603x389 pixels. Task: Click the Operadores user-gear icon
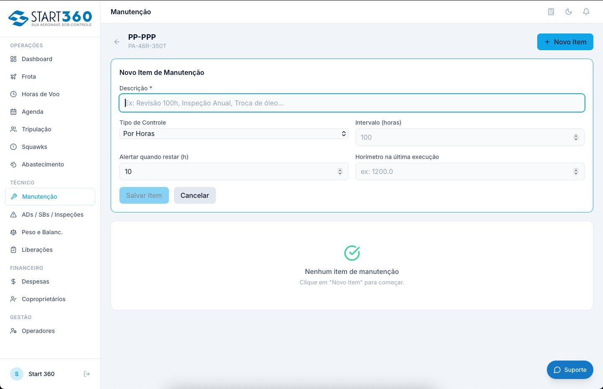click(13, 331)
